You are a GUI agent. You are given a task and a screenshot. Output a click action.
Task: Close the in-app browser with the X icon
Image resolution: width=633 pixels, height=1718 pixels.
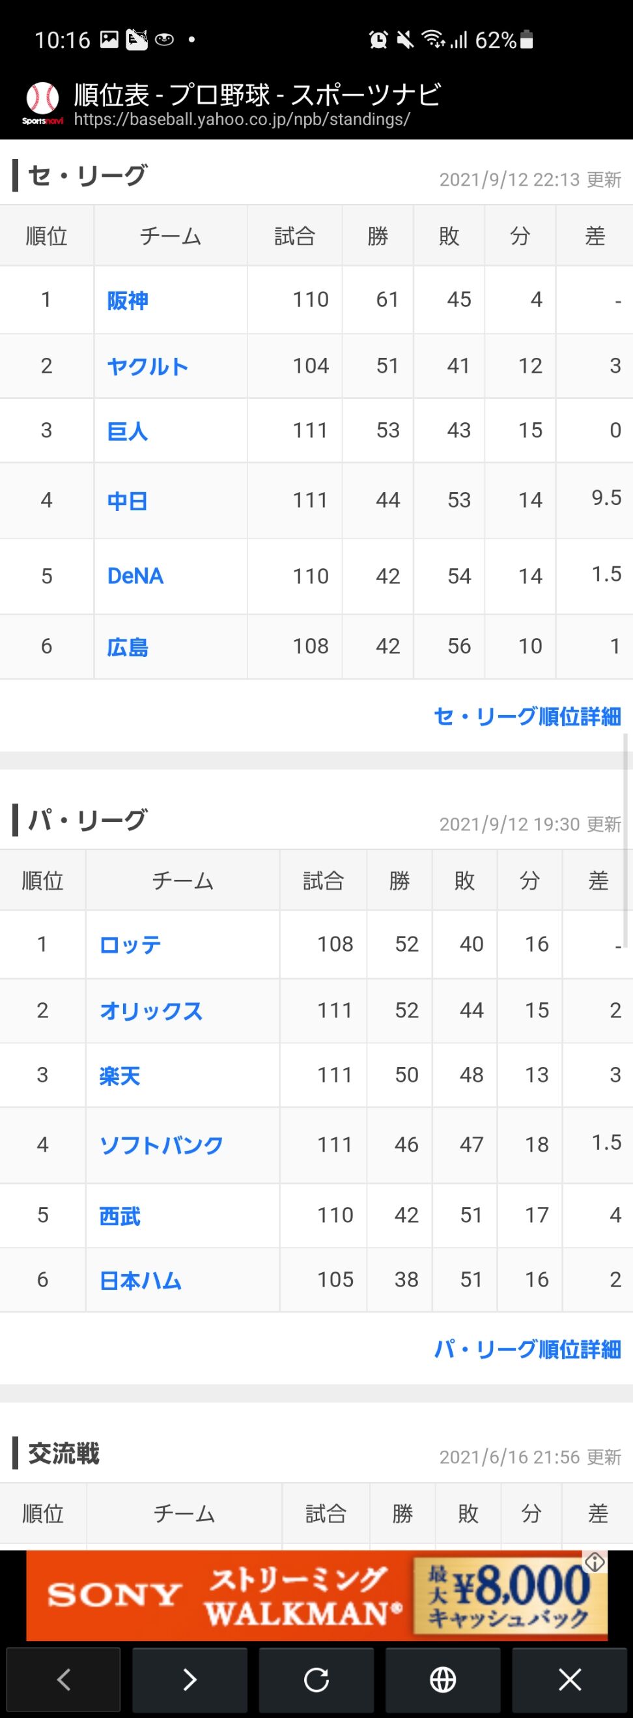pyautogui.click(x=570, y=1679)
